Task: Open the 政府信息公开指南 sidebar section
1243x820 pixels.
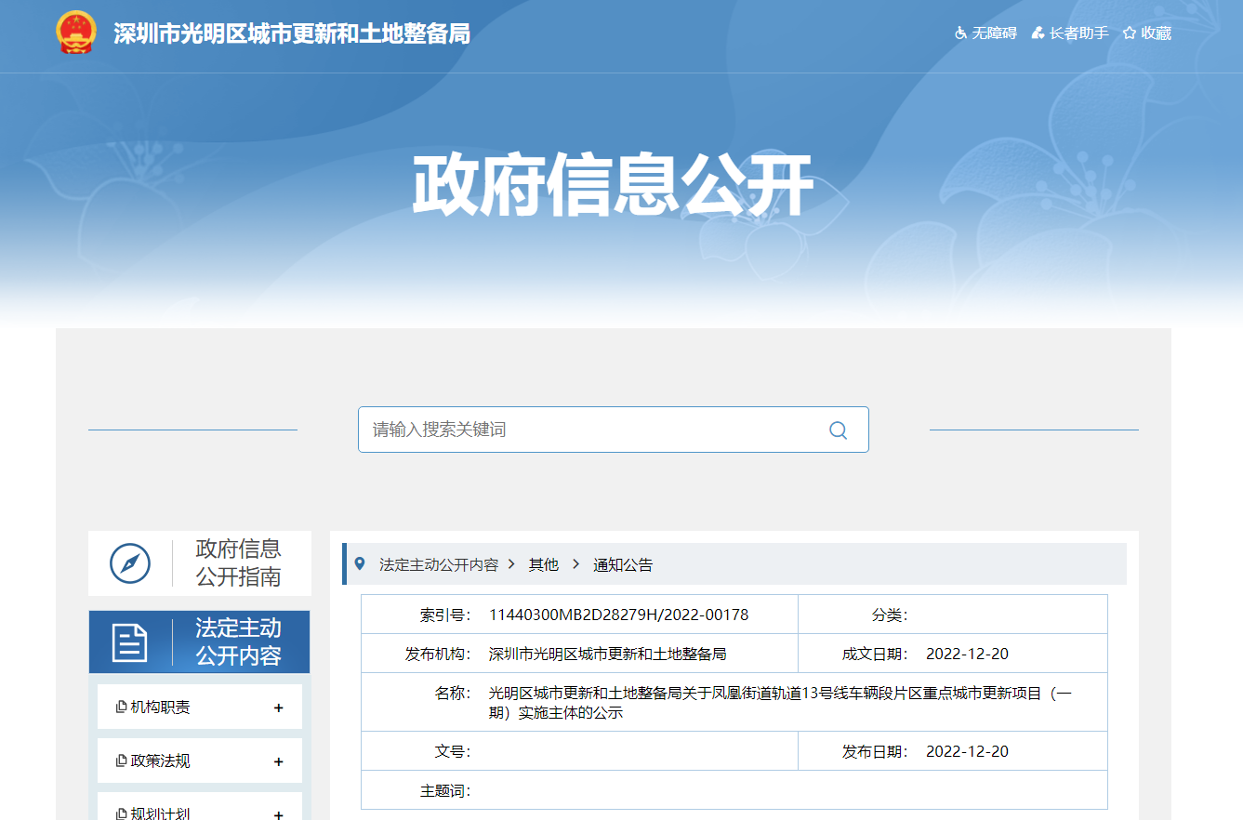Action: pos(238,562)
